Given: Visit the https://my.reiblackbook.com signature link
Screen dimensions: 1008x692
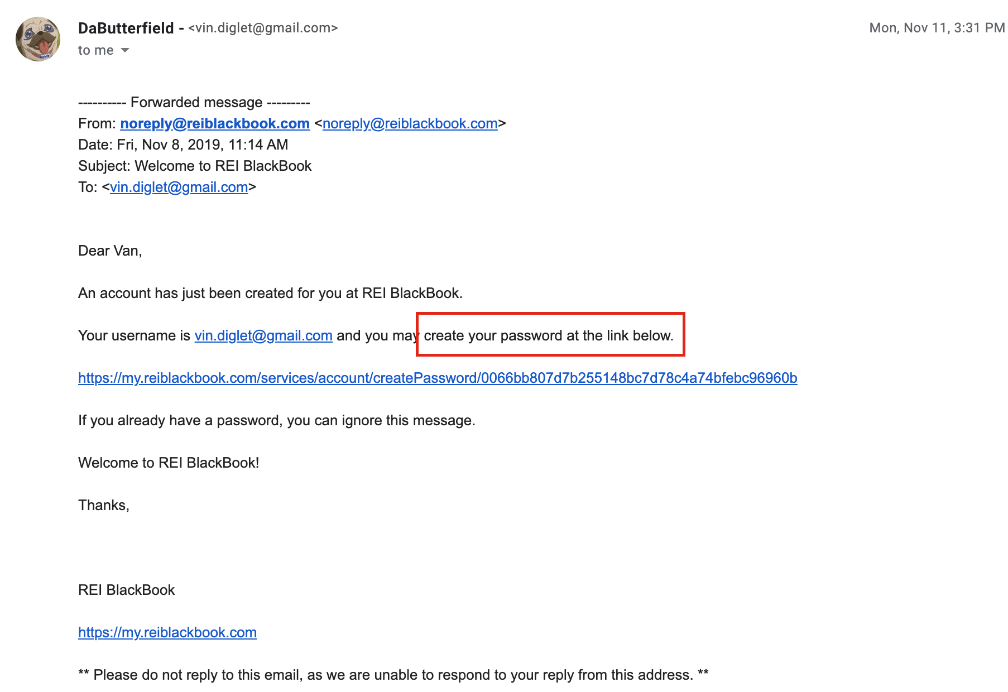Looking at the screenshot, I should [167, 632].
